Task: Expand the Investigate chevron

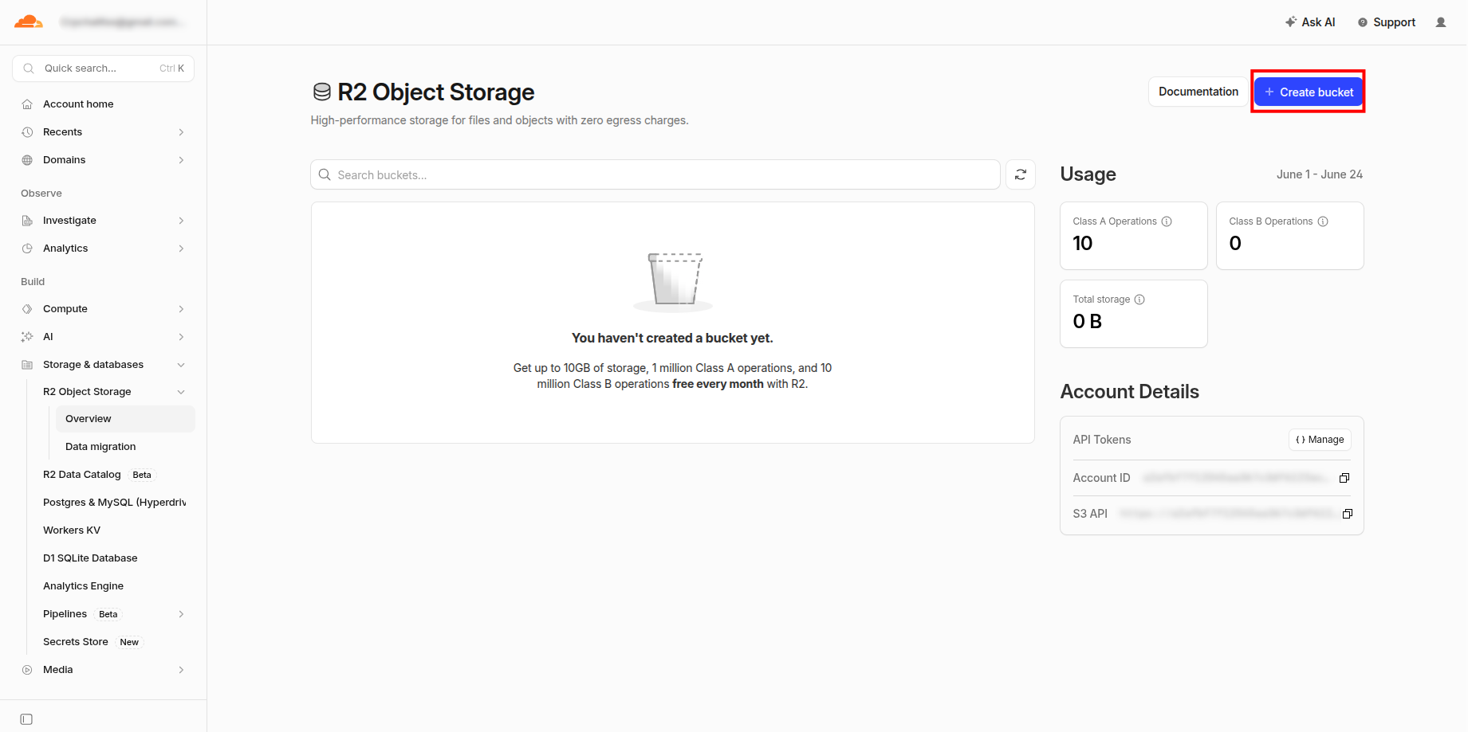Action: [181, 221]
